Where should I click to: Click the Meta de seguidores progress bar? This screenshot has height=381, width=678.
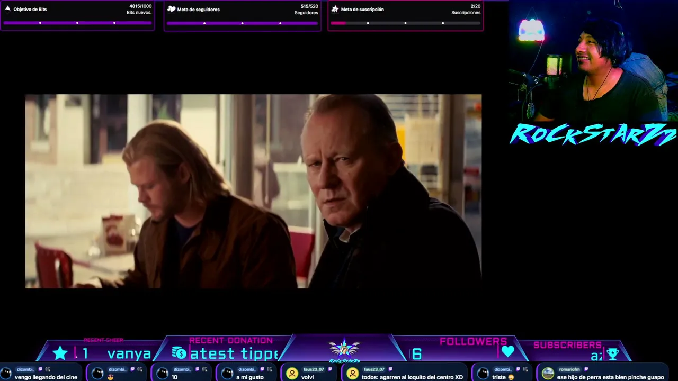(x=242, y=23)
